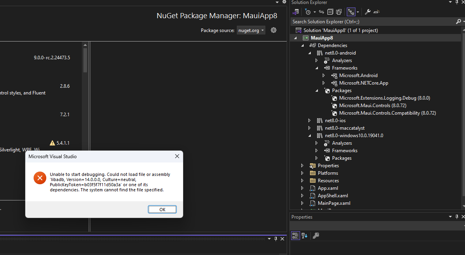Open the Package source nuget.org dropdown
The width and height of the screenshot is (465, 255).
click(251, 30)
